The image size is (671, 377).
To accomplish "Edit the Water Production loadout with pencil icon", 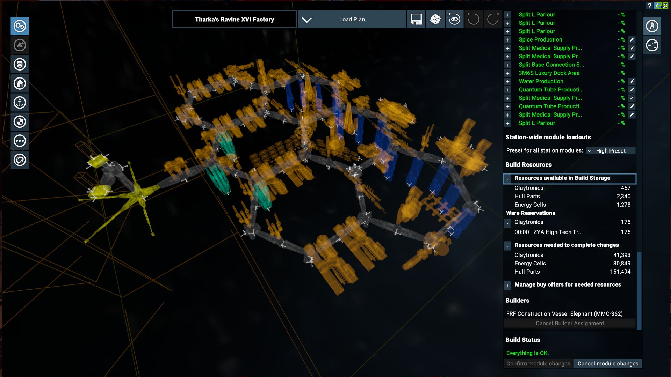I will pyautogui.click(x=631, y=81).
